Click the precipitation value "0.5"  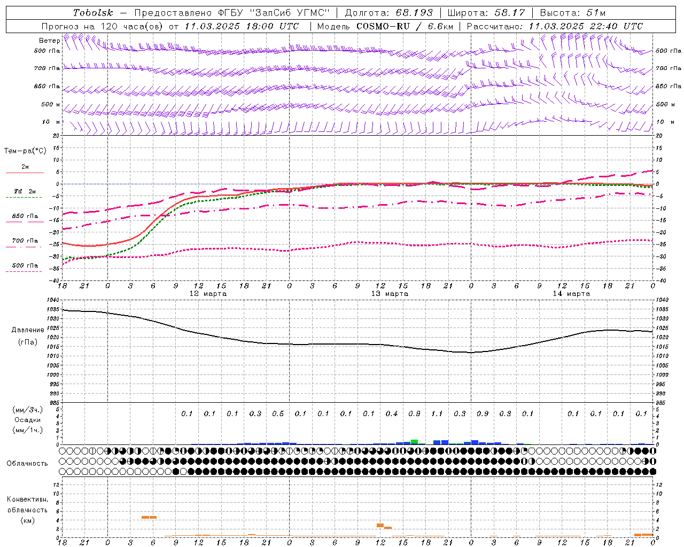pyautogui.click(x=278, y=414)
